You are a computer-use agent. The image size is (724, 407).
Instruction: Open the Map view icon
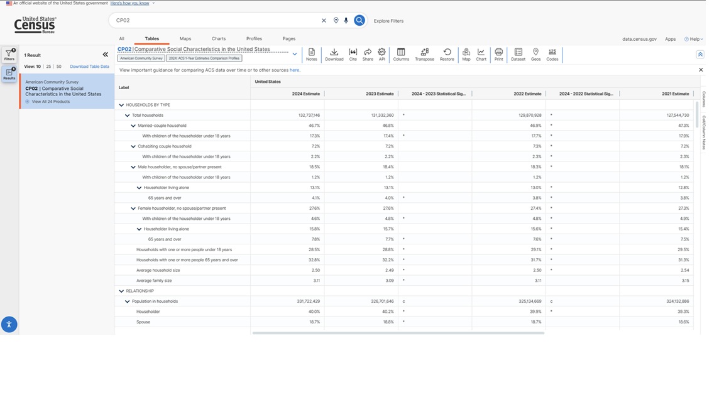(466, 55)
